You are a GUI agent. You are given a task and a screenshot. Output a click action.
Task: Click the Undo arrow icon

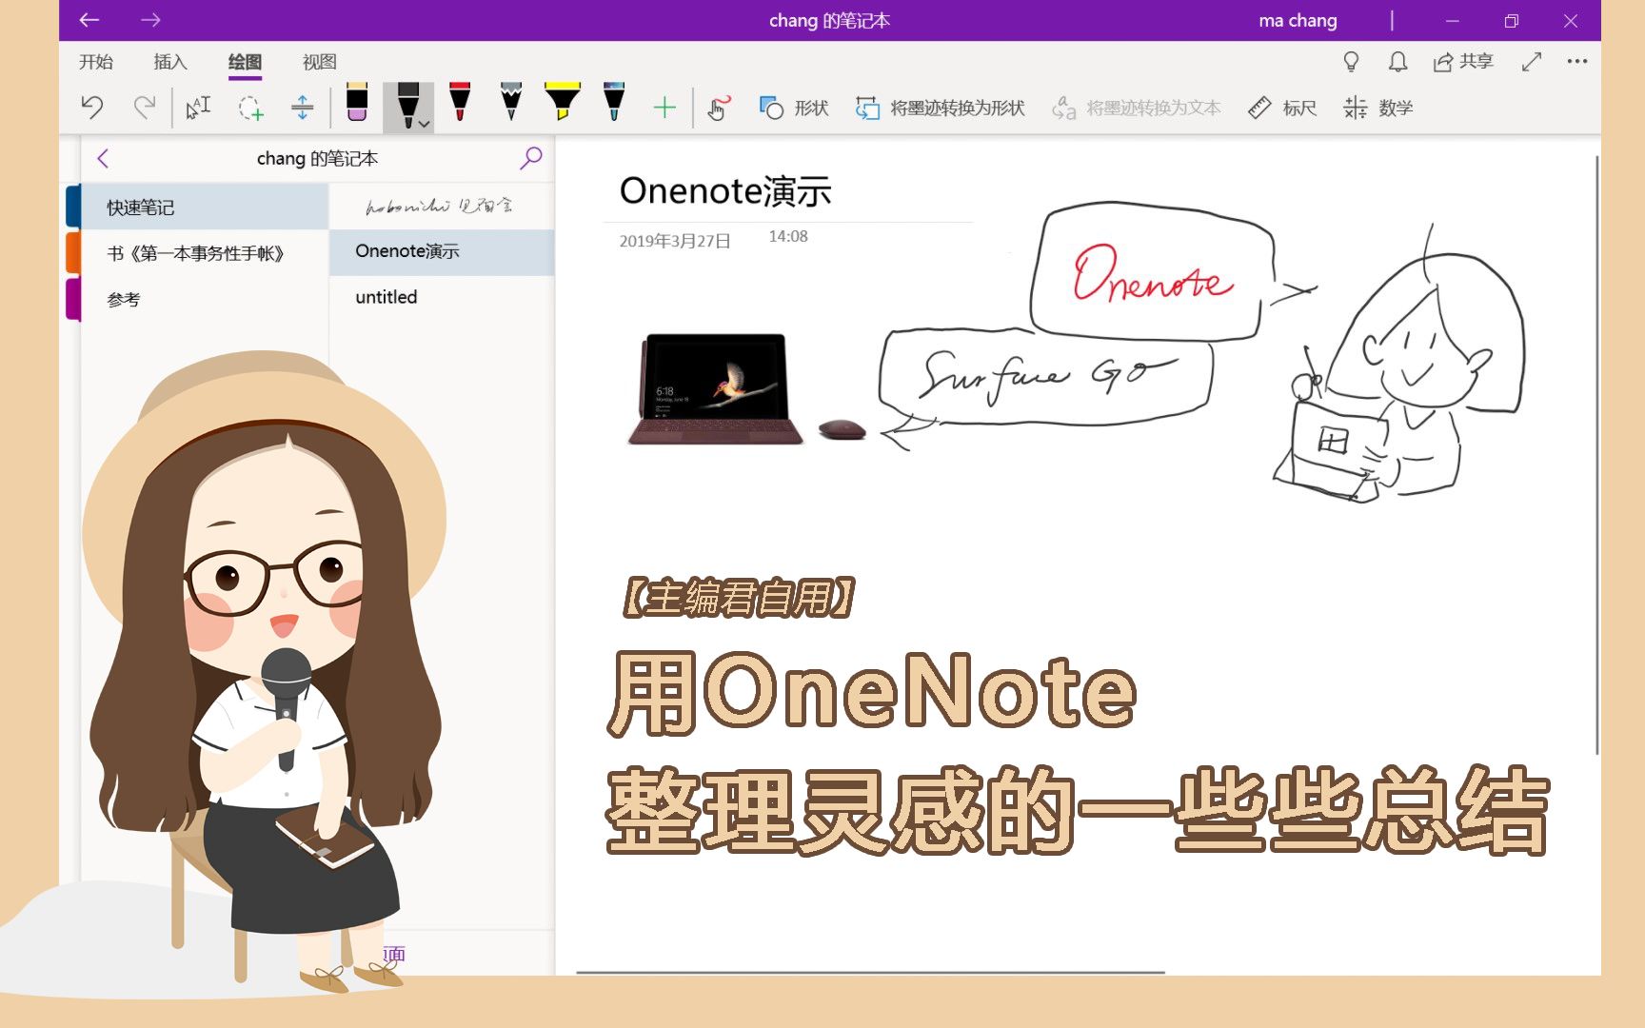[x=92, y=107]
